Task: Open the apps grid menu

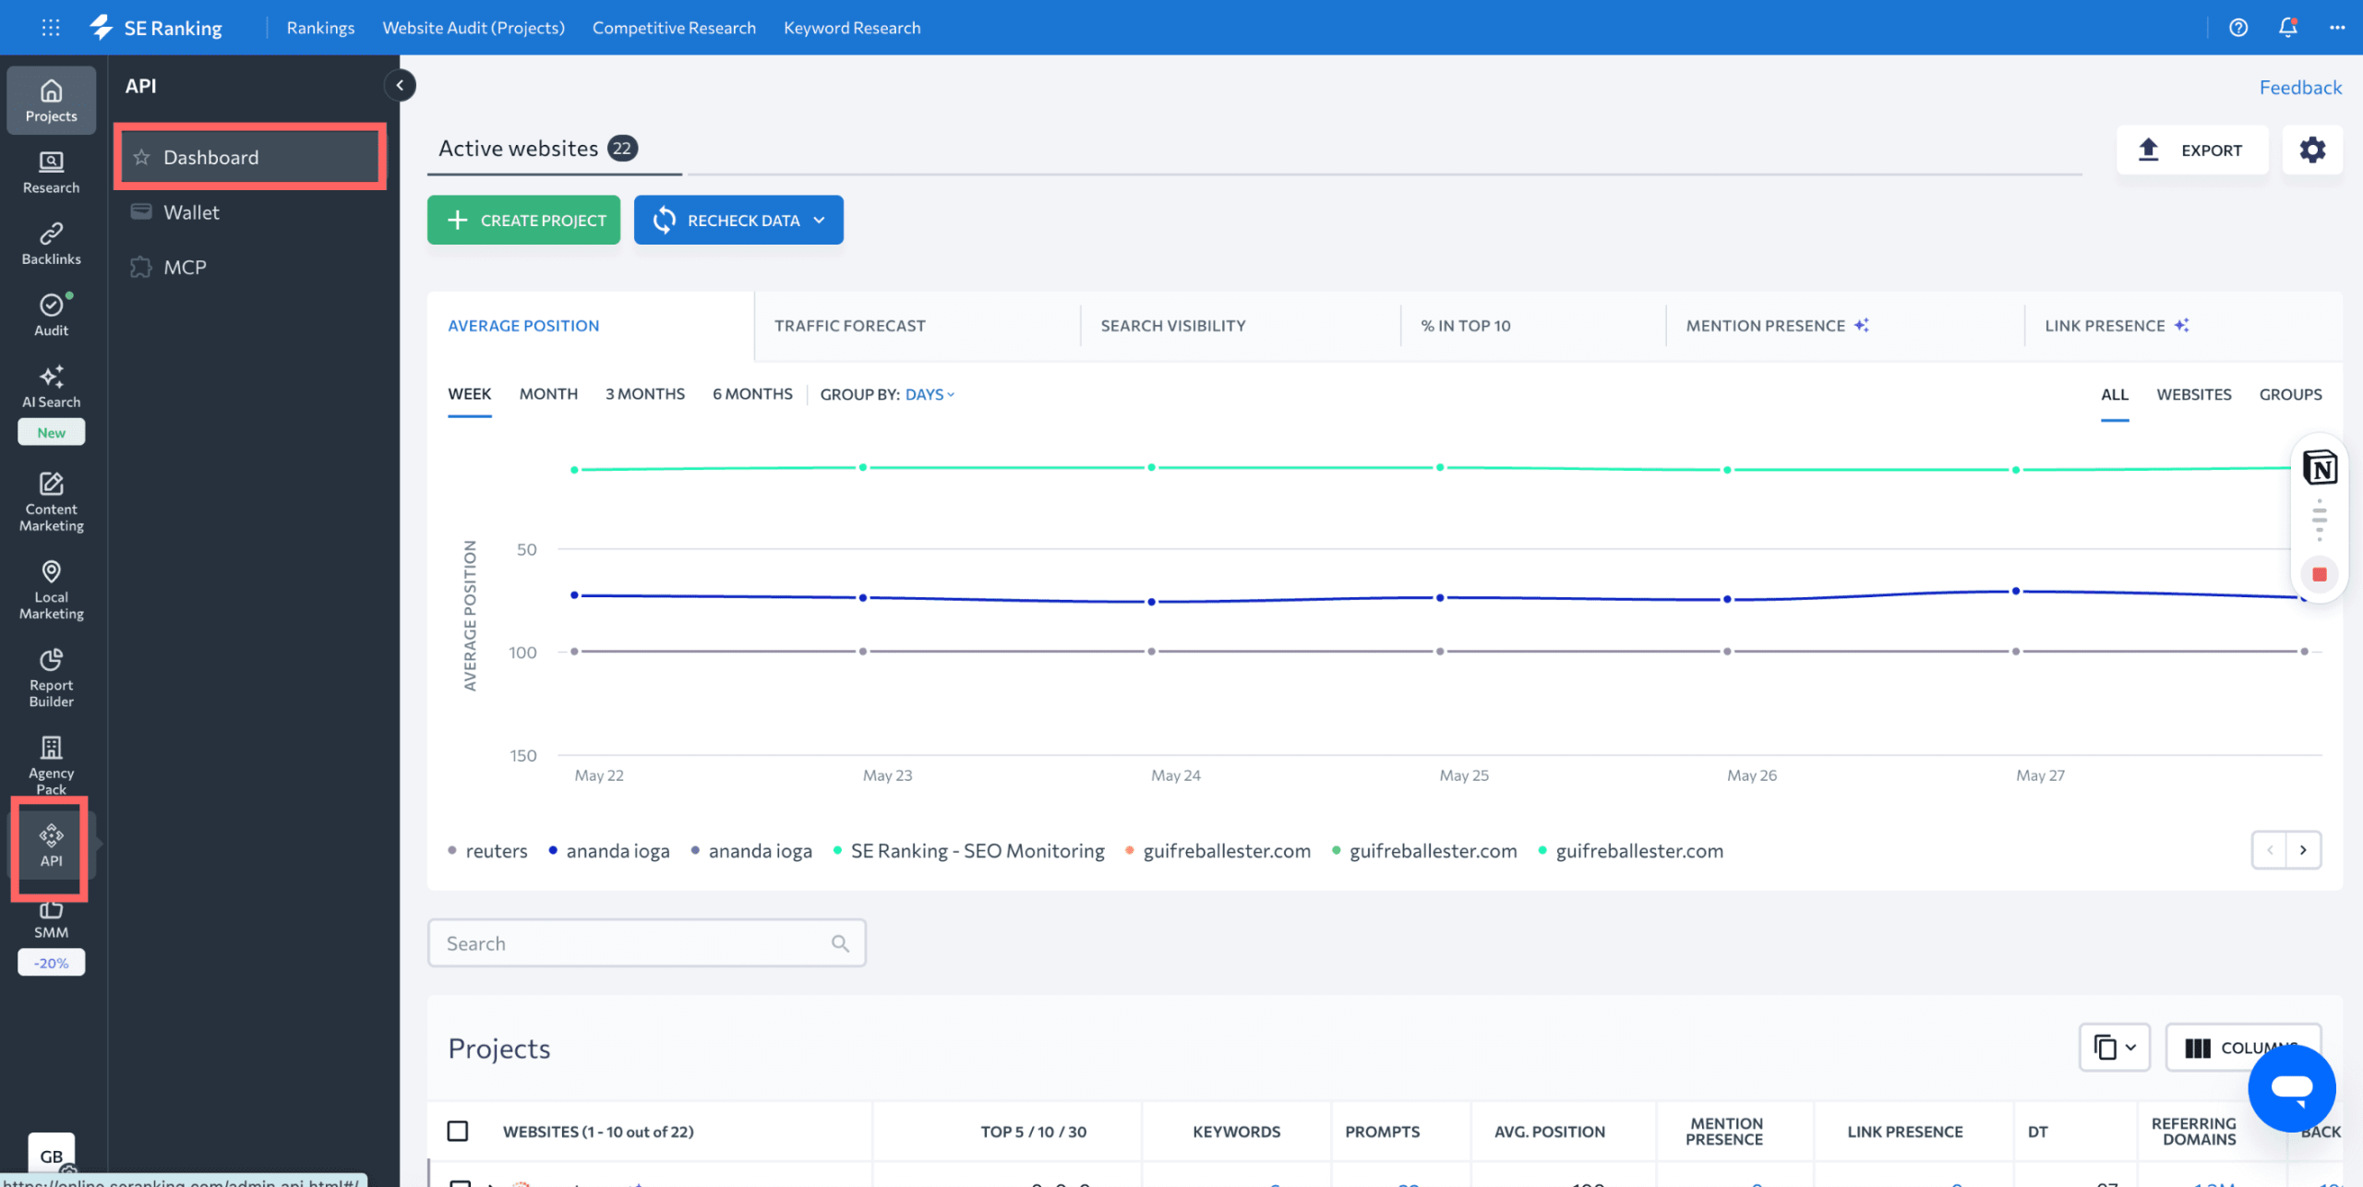Action: (x=51, y=28)
